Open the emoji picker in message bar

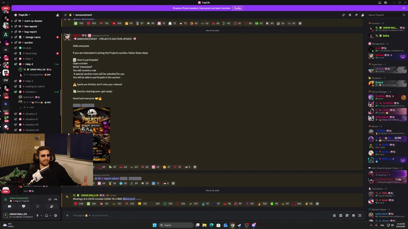(x=353, y=215)
